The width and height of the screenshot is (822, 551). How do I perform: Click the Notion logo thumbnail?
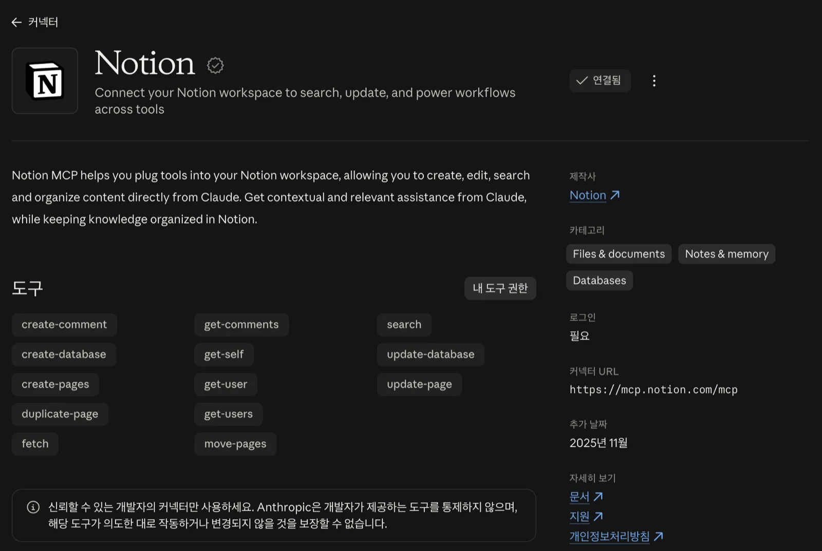pos(45,81)
